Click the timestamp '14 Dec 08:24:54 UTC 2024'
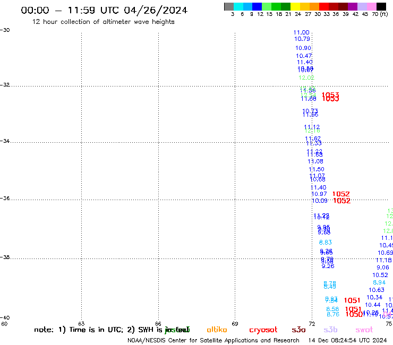 click(347, 341)
